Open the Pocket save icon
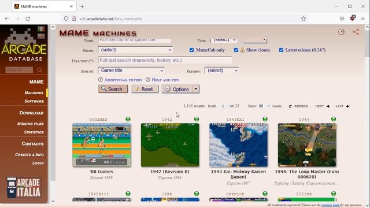 (342, 18)
